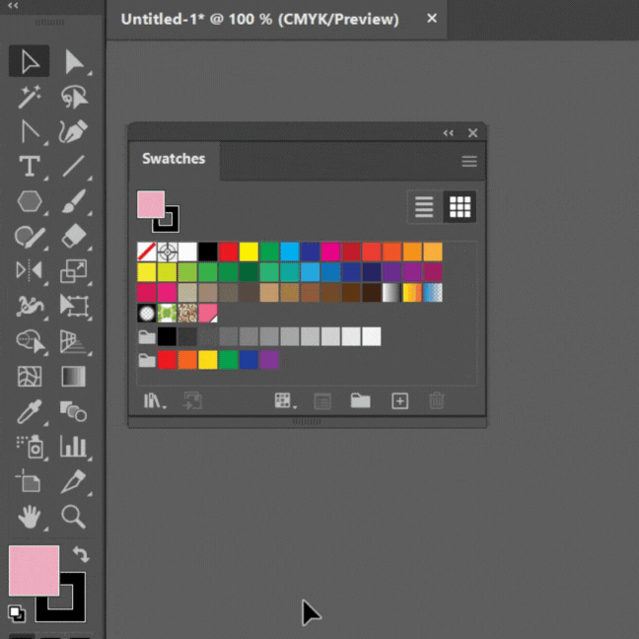Pick the pink global color swatch

coord(208,313)
